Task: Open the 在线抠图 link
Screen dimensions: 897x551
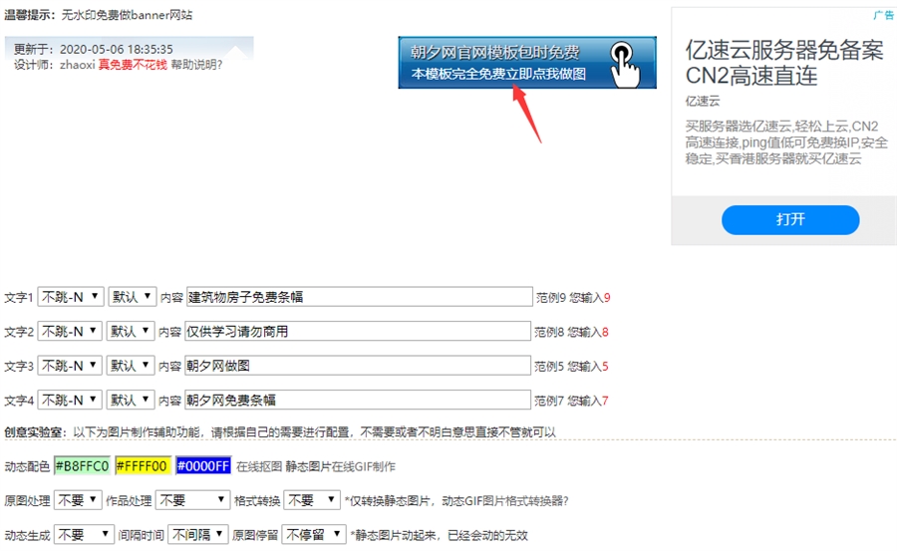Action: [x=257, y=466]
